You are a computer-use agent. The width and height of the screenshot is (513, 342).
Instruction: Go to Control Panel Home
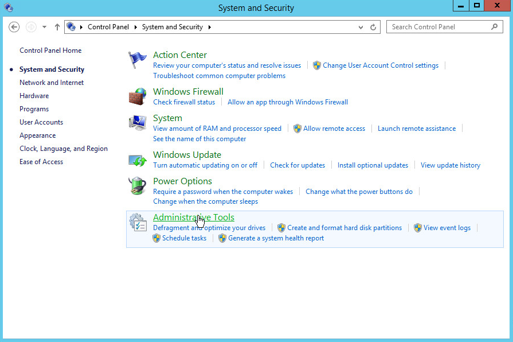click(x=50, y=50)
